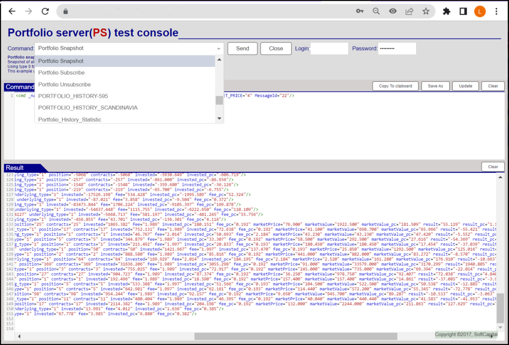509x345 pixels.
Task: Open the extensions puzzle icon
Action: click(x=447, y=11)
